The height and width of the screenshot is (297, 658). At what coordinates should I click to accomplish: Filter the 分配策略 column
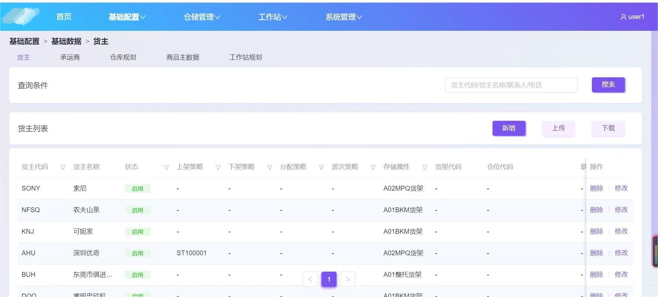pyautogui.click(x=321, y=167)
